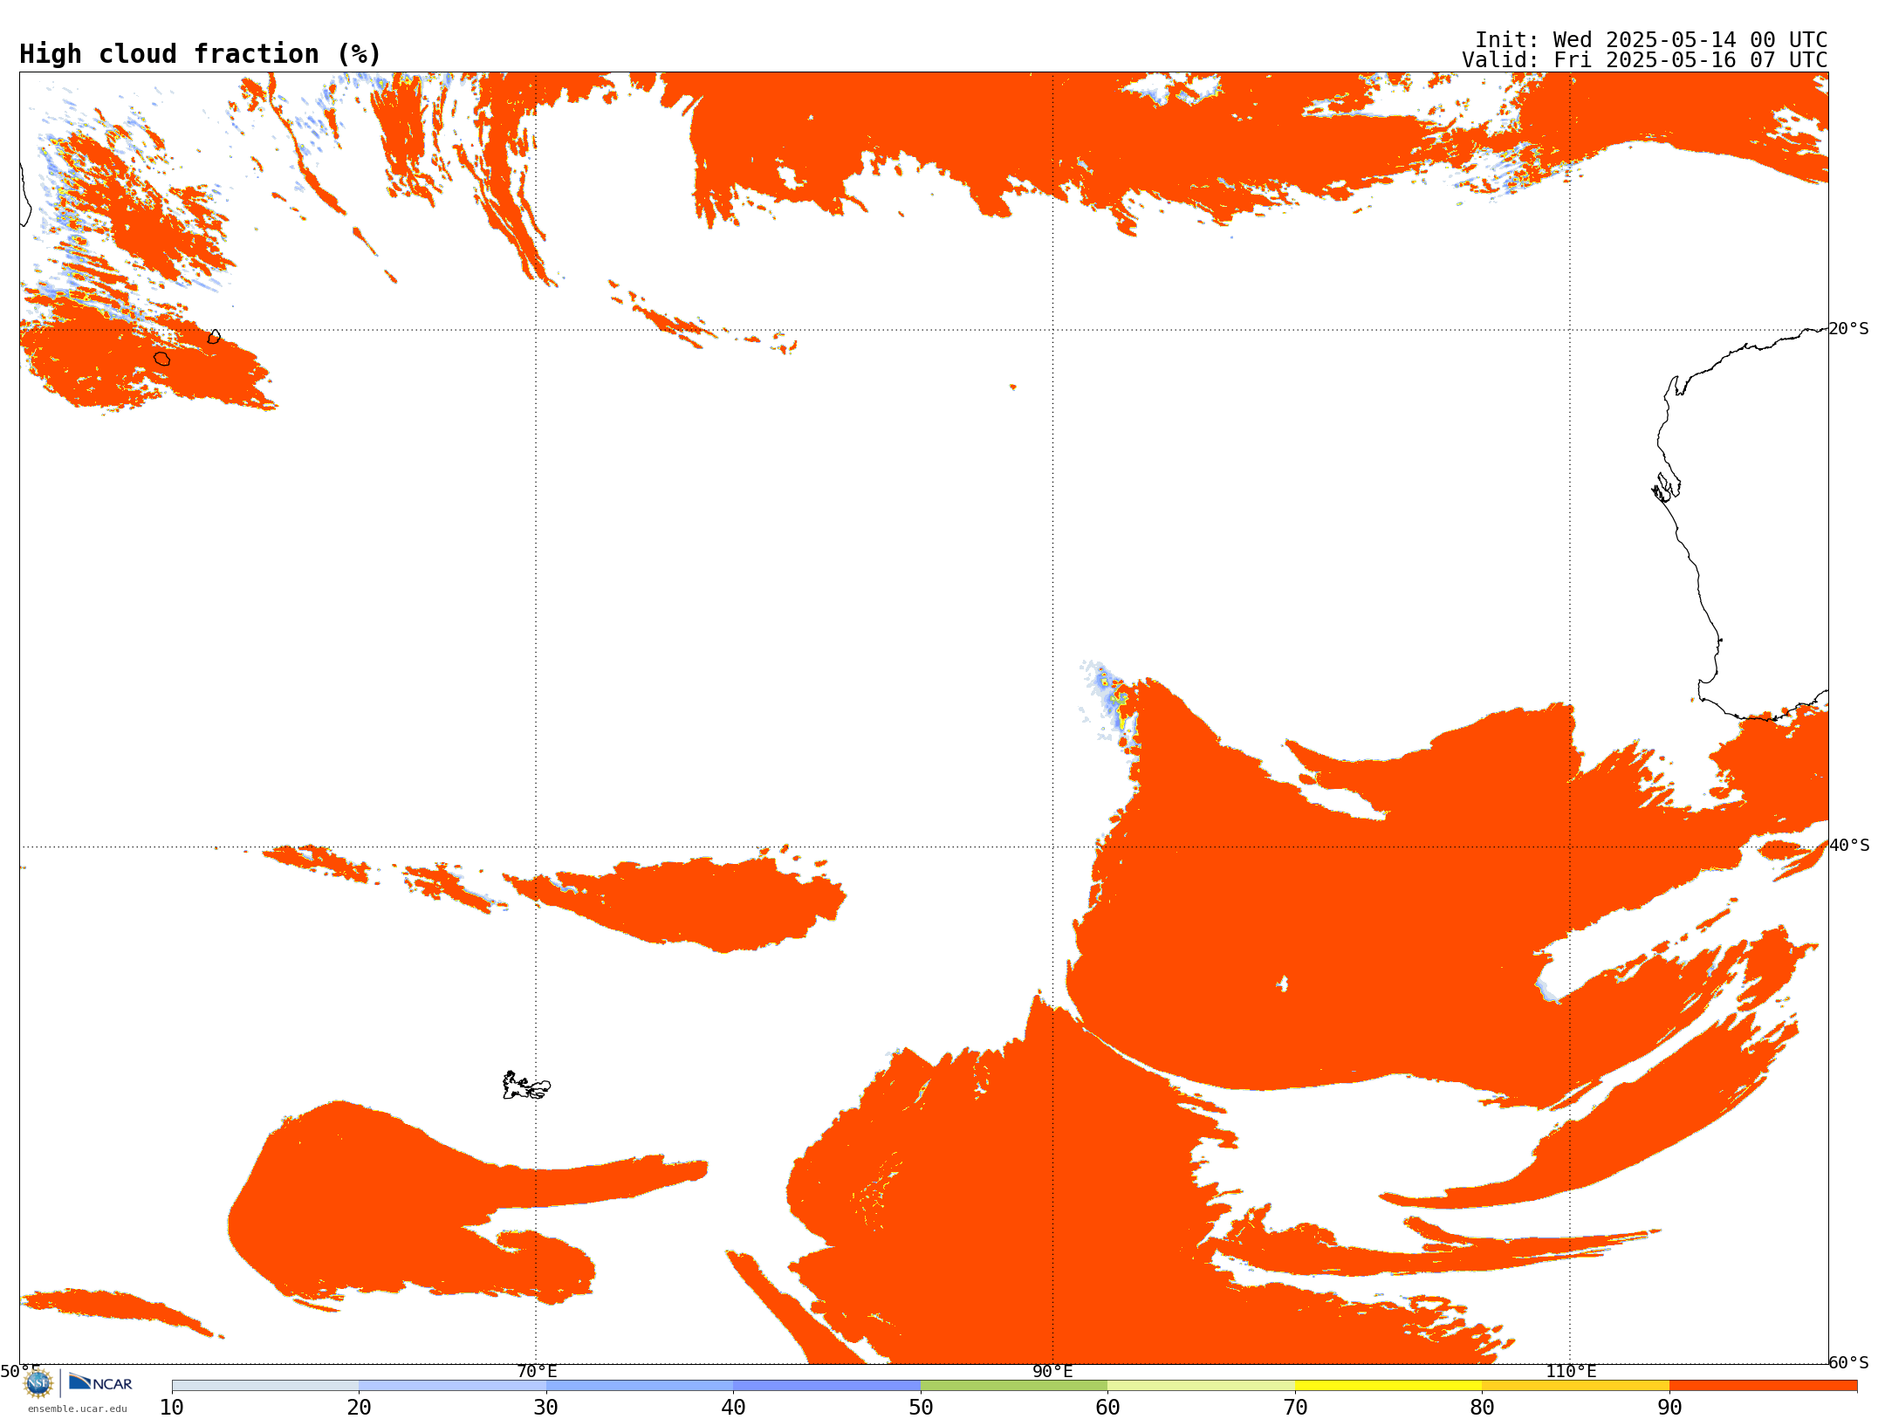1885x1419 pixels.
Task: Click the 60°S latitude label
Action: (1849, 1362)
